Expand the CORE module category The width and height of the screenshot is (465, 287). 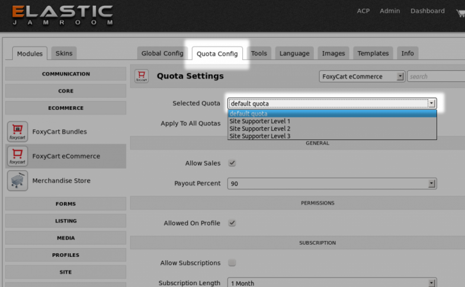coord(66,91)
